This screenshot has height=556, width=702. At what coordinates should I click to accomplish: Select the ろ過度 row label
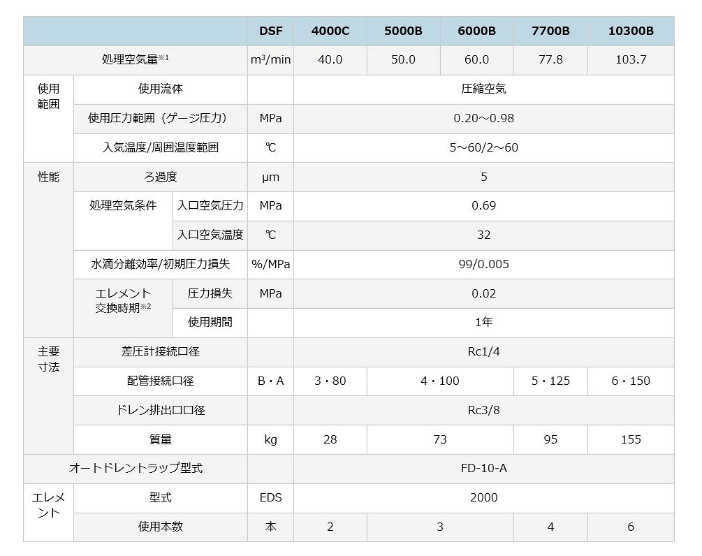(160, 177)
